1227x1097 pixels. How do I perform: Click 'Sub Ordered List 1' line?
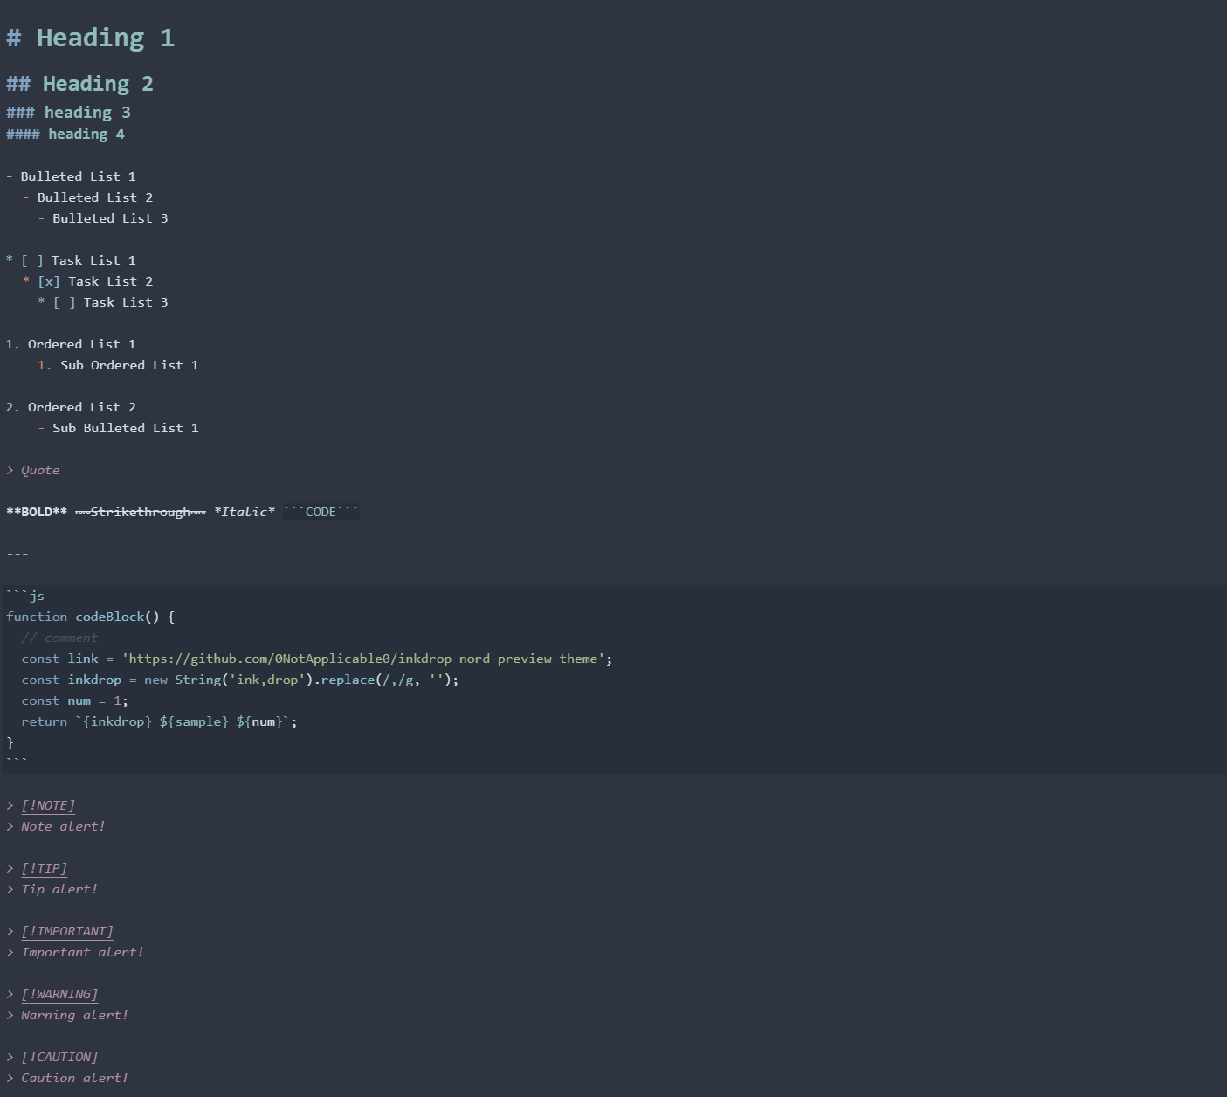tap(118, 365)
